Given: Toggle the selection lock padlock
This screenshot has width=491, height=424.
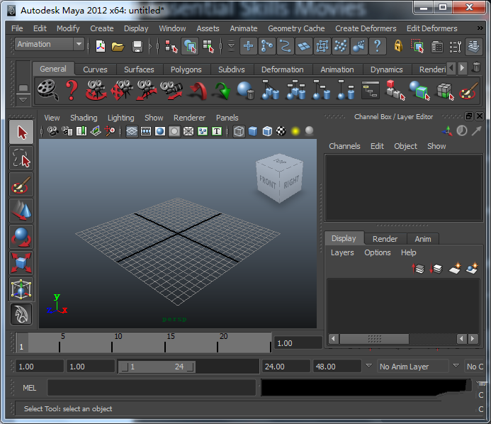Looking at the screenshot, I should tap(398, 46).
